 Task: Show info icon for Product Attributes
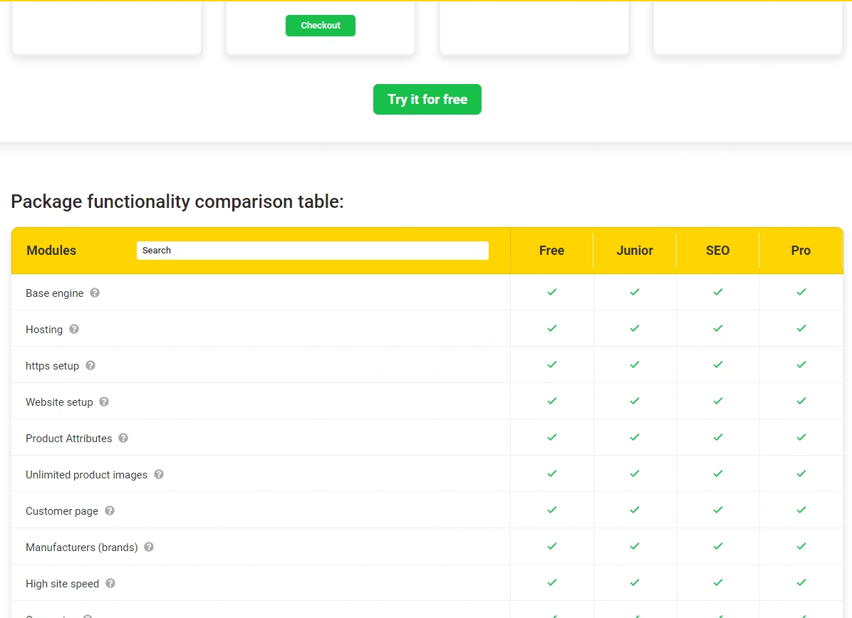(x=123, y=438)
